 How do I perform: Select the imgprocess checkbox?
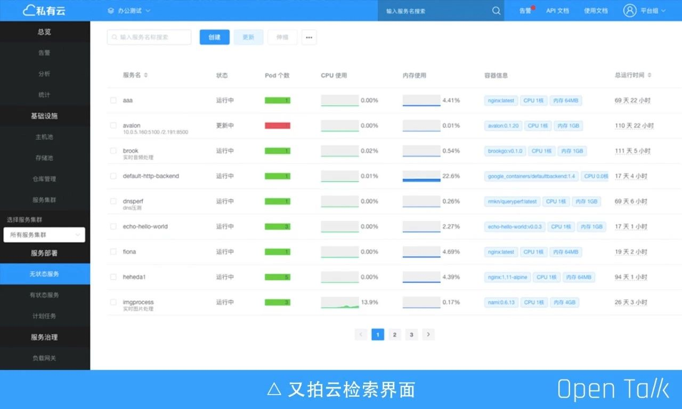click(x=113, y=302)
